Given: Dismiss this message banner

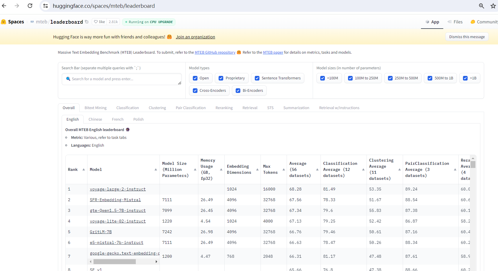Looking at the screenshot, I should point(467,37).
